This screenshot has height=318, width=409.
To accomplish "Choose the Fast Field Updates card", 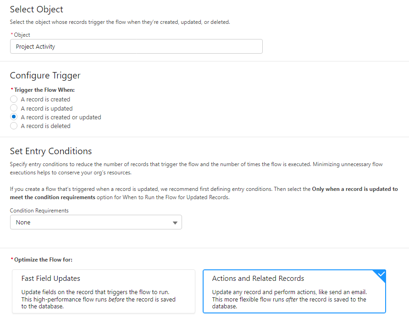I will 104,291.
